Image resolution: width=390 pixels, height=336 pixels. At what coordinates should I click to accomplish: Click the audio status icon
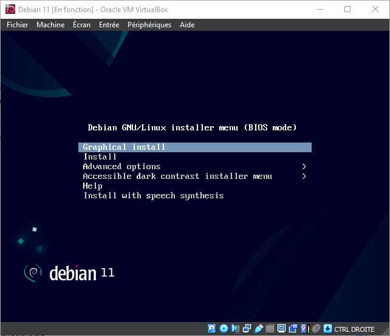click(x=235, y=329)
